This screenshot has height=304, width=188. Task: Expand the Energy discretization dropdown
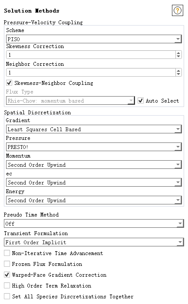point(94,200)
